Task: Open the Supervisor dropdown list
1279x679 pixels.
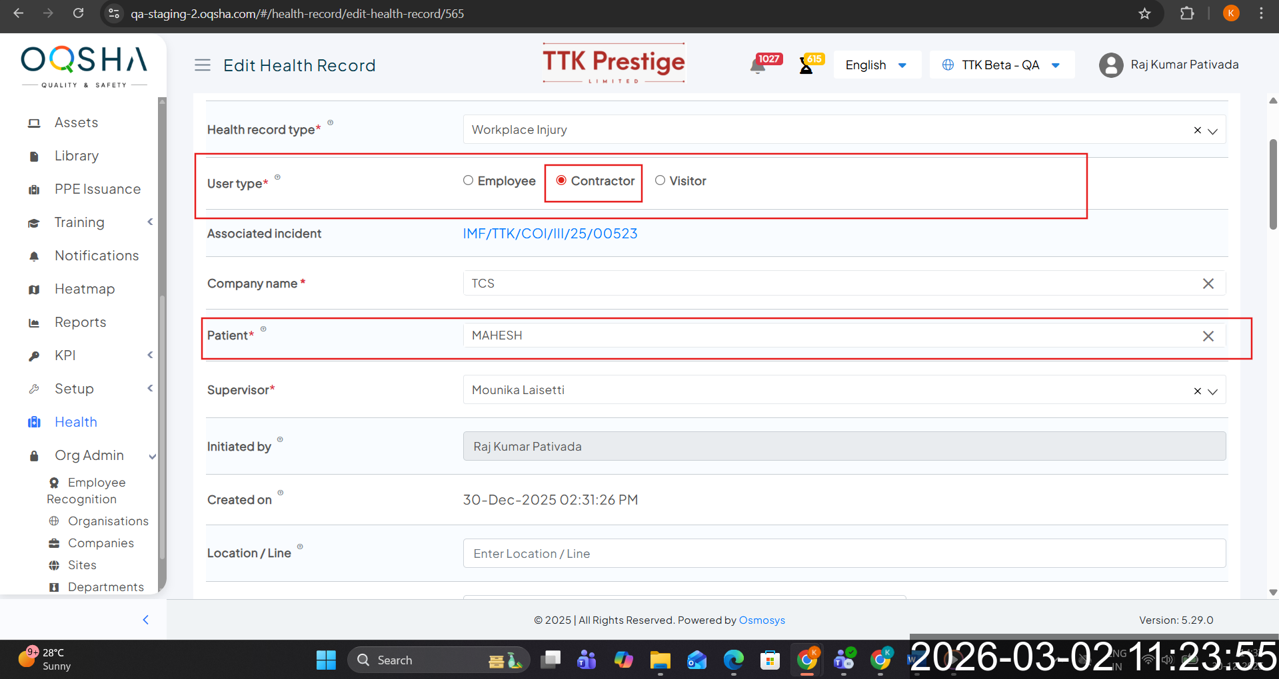Action: (x=1212, y=391)
